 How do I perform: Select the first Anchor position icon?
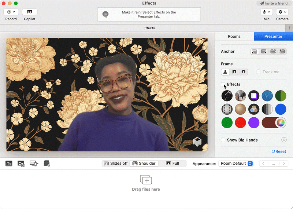pyautogui.click(x=254, y=52)
